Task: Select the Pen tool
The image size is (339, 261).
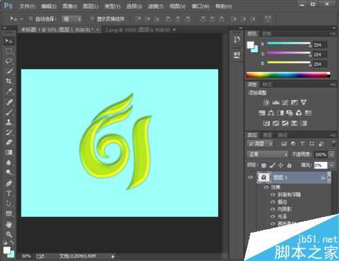Action: [9, 183]
